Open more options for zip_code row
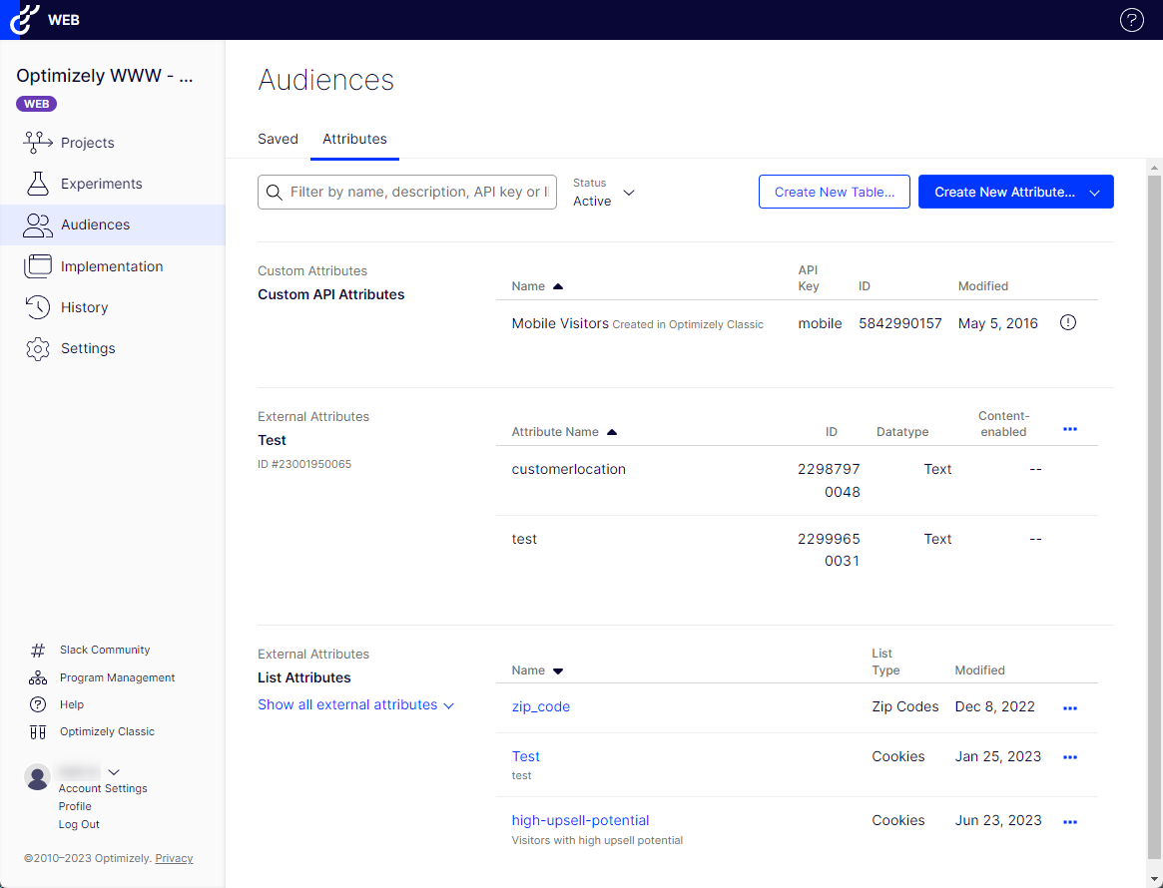Viewport: 1163px width, 888px height. (1070, 707)
